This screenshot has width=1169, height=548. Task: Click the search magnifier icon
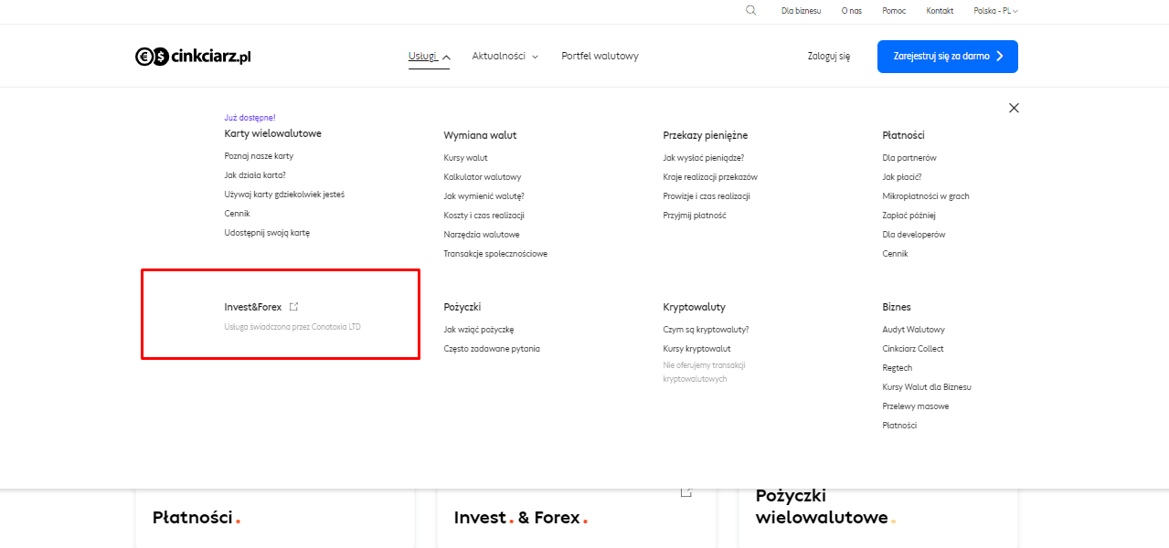click(x=751, y=11)
